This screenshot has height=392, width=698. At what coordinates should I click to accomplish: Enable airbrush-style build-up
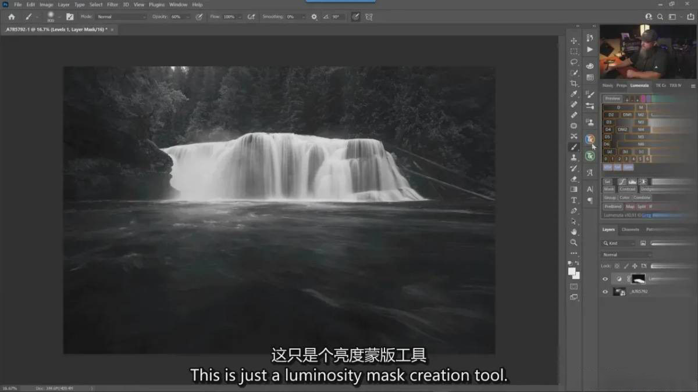251,17
